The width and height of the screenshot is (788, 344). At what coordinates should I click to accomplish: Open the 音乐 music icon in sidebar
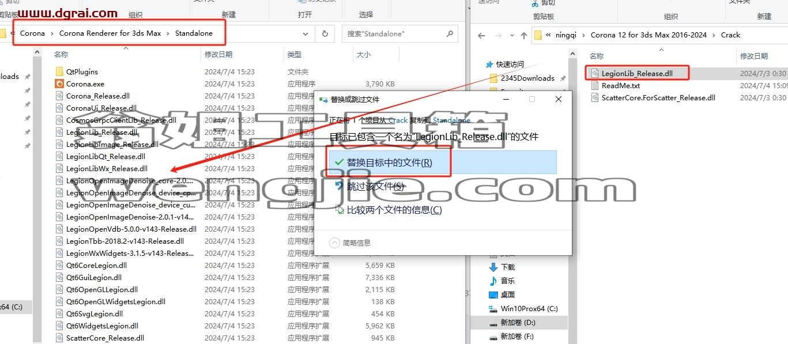[493, 281]
